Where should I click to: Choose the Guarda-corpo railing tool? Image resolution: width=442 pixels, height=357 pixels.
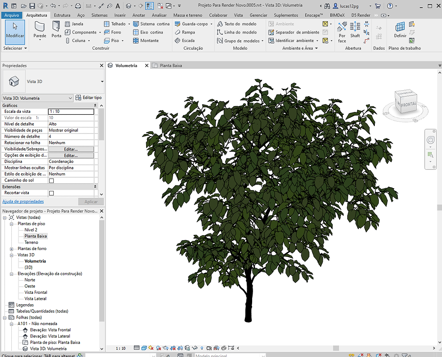(x=191, y=24)
